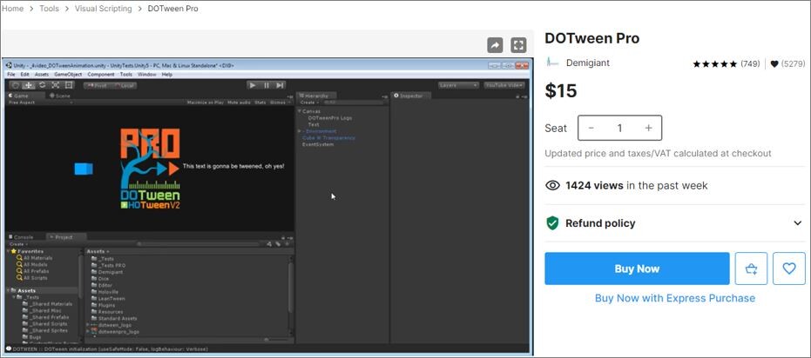This screenshot has width=811, height=358.
Task: Click the Unity Play button
Action: click(253, 85)
